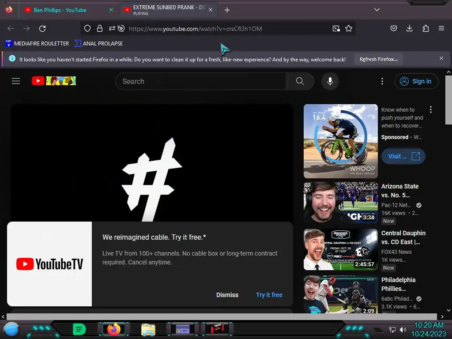Open a new tab with the plus button
Viewport: 452px width, 339px height.
(227, 10)
